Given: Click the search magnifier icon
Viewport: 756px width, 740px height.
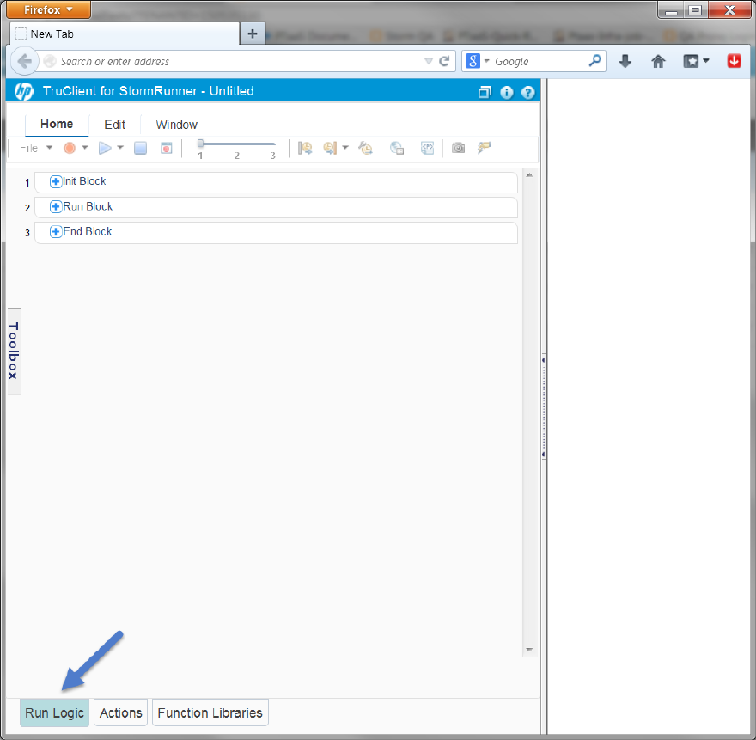Looking at the screenshot, I should (595, 61).
